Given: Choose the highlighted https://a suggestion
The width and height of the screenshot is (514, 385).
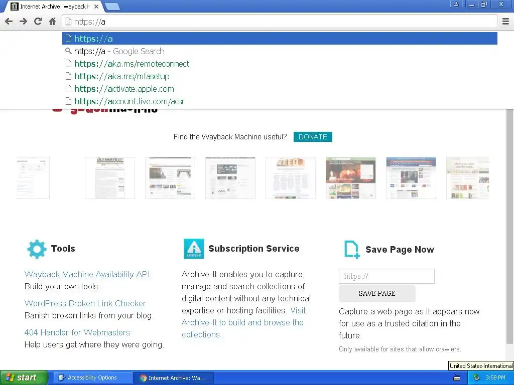Looking at the screenshot, I should coord(280,39).
